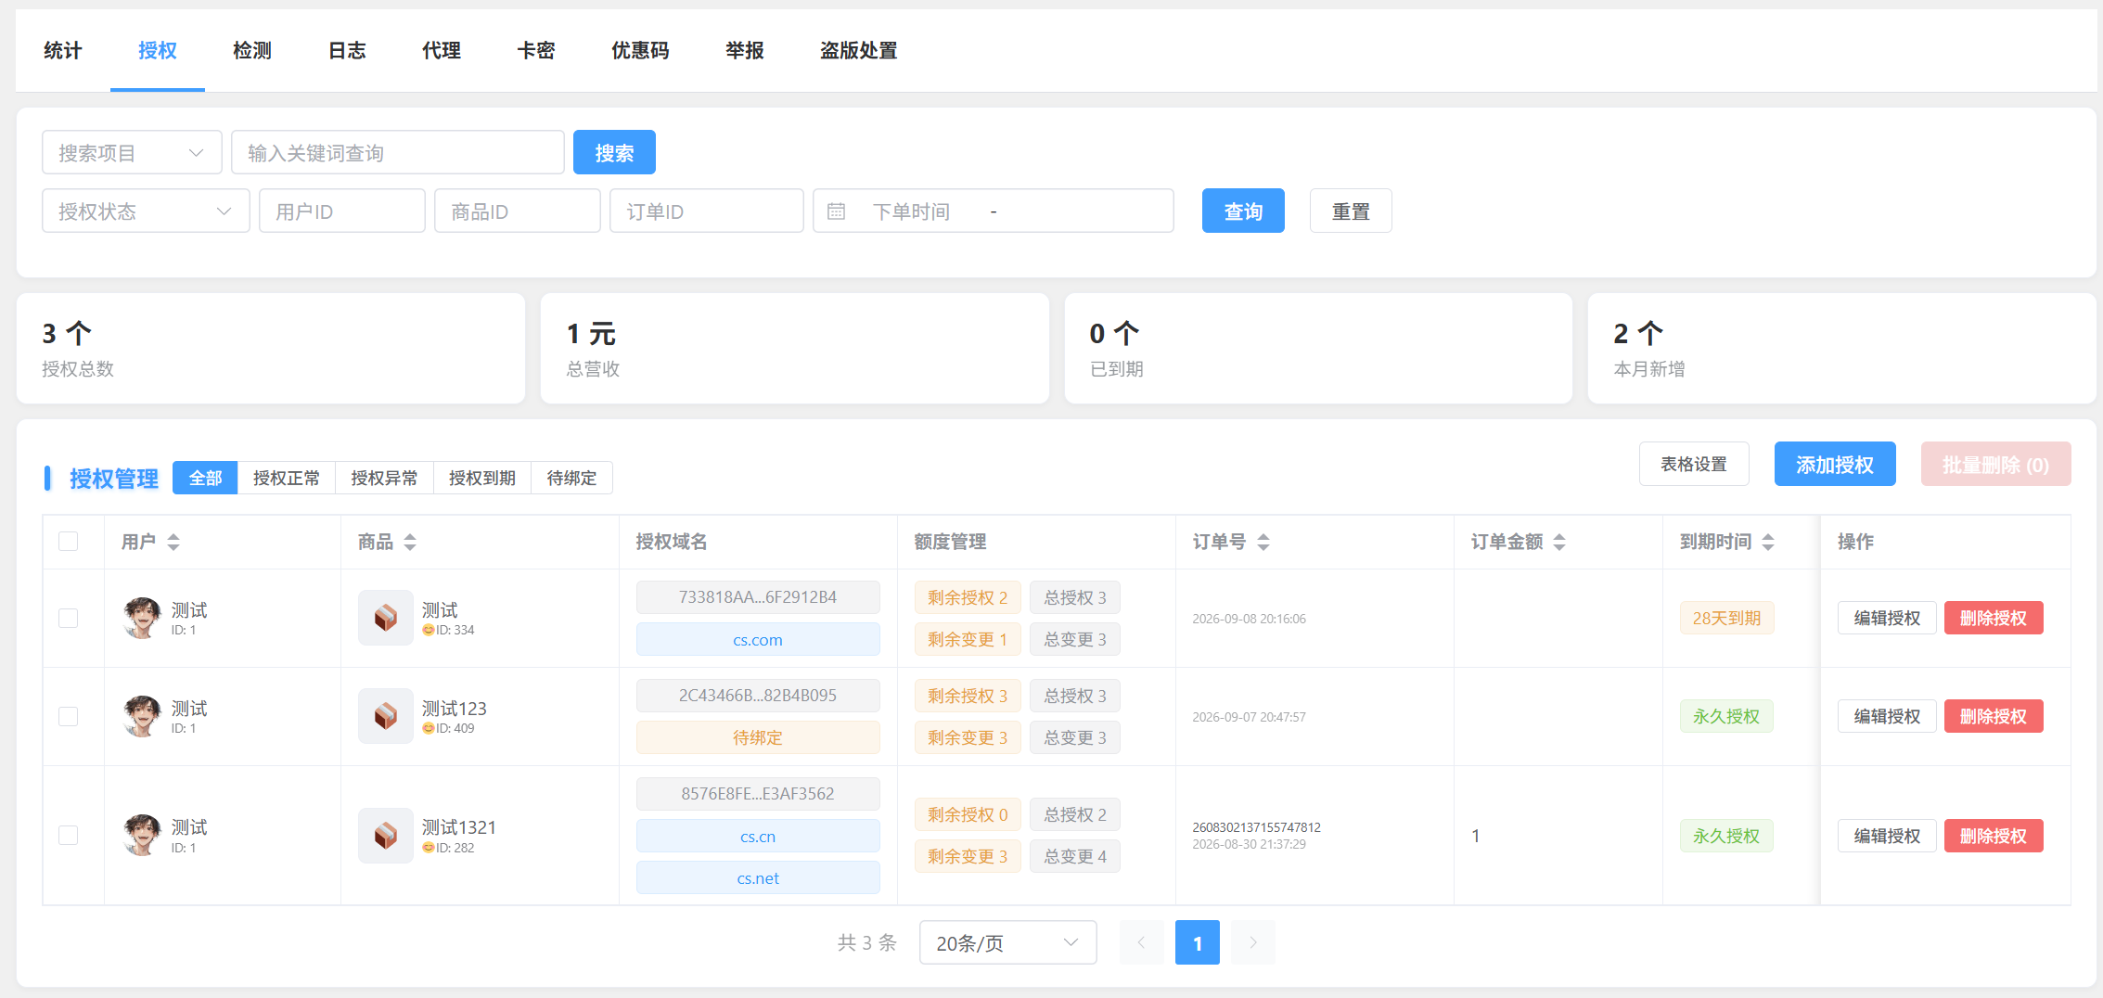This screenshot has width=2103, height=998.
Task: Open the 日志 tab
Action: tap(347, 50)
